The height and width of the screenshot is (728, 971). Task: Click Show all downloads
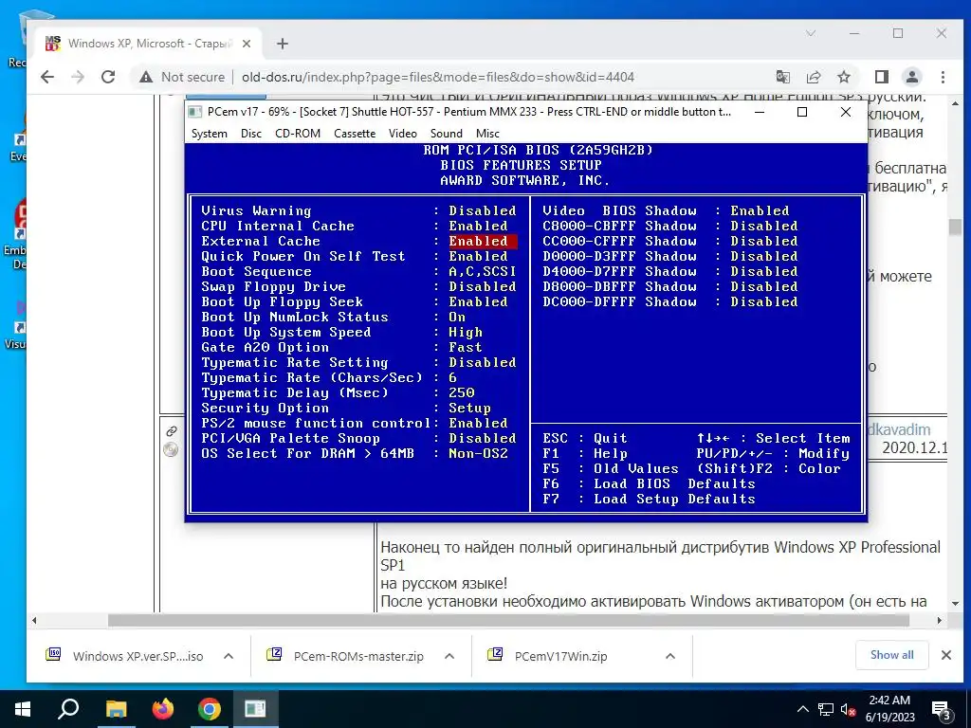point(891,655)
